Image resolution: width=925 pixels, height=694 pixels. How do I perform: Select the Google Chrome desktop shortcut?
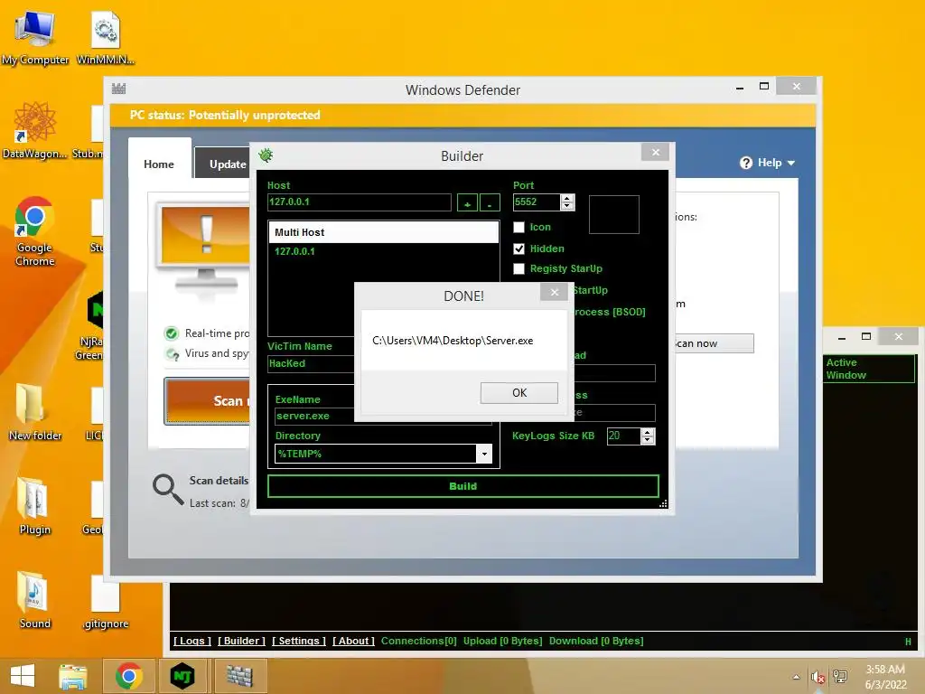(34, 231)
